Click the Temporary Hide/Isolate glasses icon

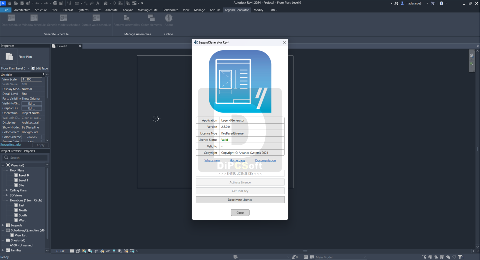tap(108, 251)
